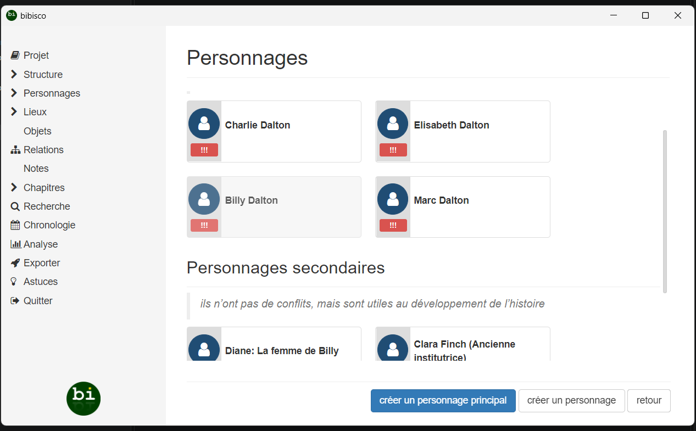Go to Objets in the sidebar
This screenshot has width=696, height=431.
[37, 131]
